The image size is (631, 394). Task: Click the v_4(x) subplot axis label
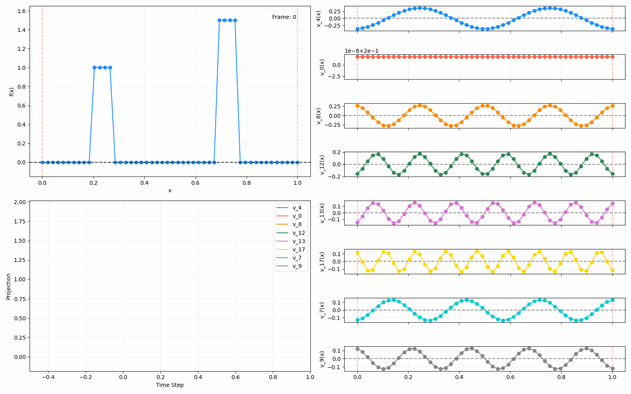[319, 19]
